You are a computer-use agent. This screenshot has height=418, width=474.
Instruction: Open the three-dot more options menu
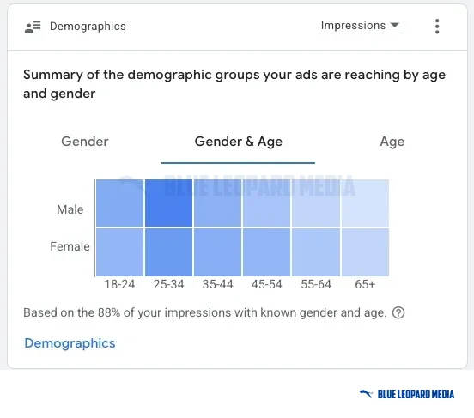point(437,27)
